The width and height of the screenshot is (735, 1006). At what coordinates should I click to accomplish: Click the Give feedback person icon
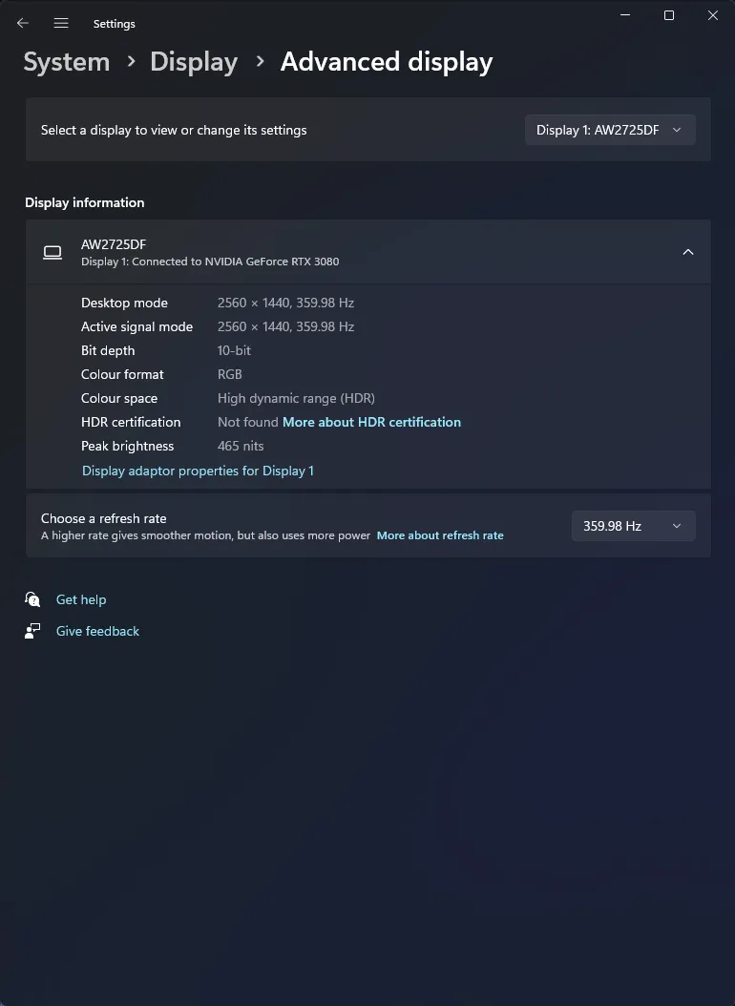click(33, 631)
